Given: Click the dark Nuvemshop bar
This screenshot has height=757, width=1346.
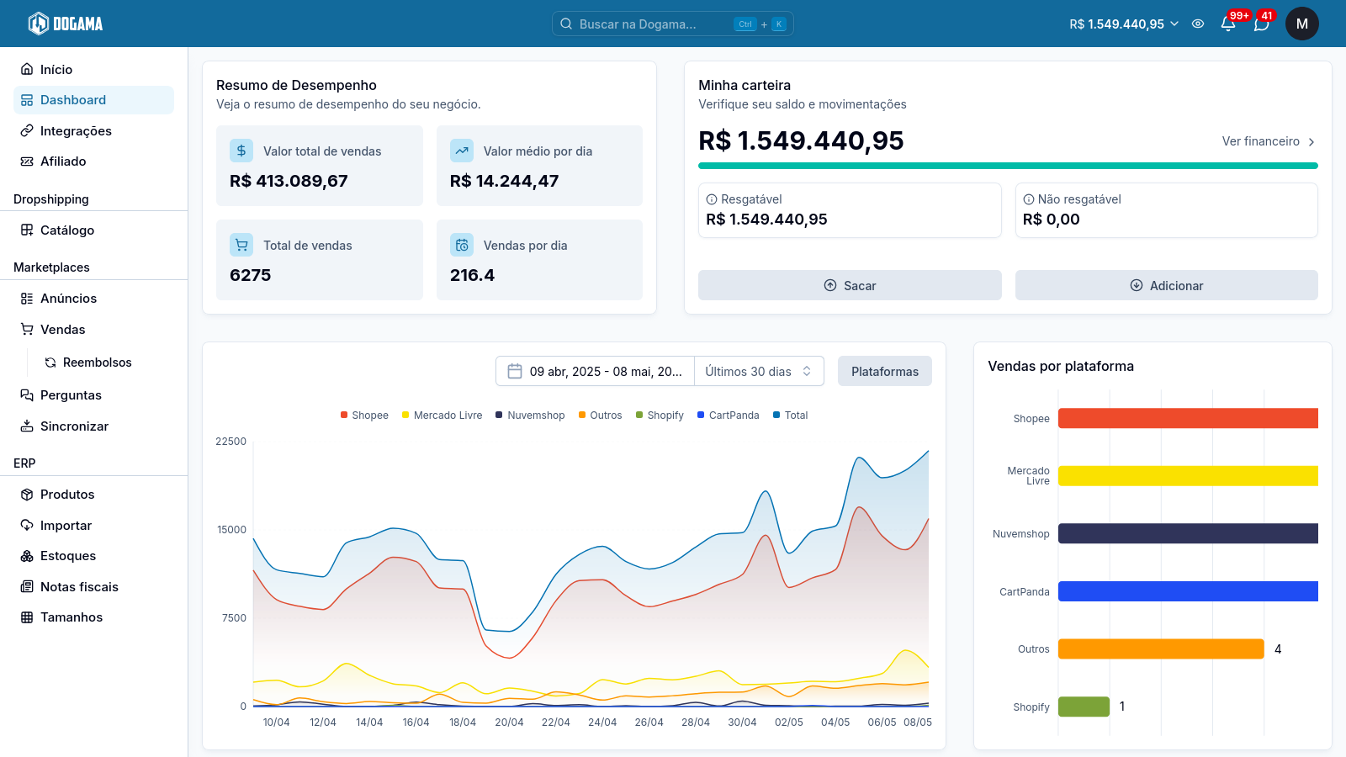Looking at the screenshot, I should tap(1188, 533).
